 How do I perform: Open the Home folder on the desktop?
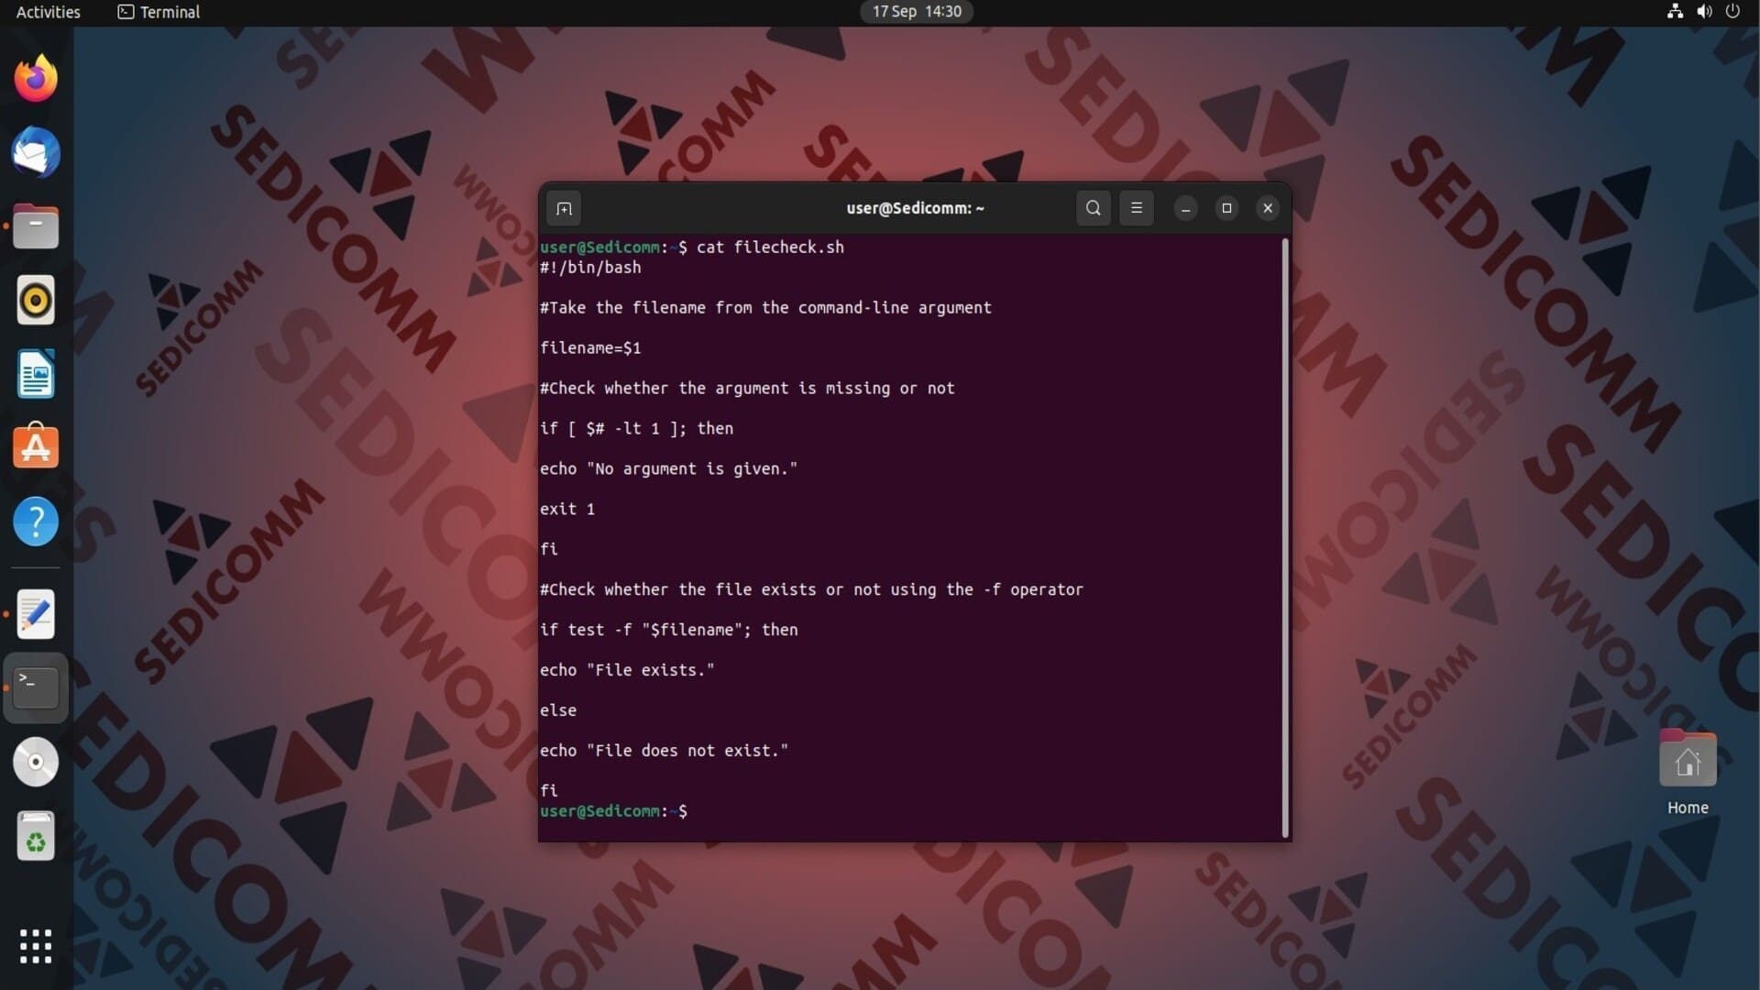[x=1688, y=773]
